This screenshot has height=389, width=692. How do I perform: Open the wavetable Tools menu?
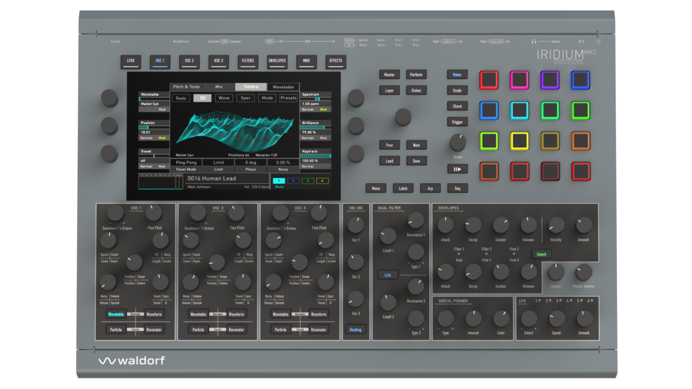(x=180, y=98)
